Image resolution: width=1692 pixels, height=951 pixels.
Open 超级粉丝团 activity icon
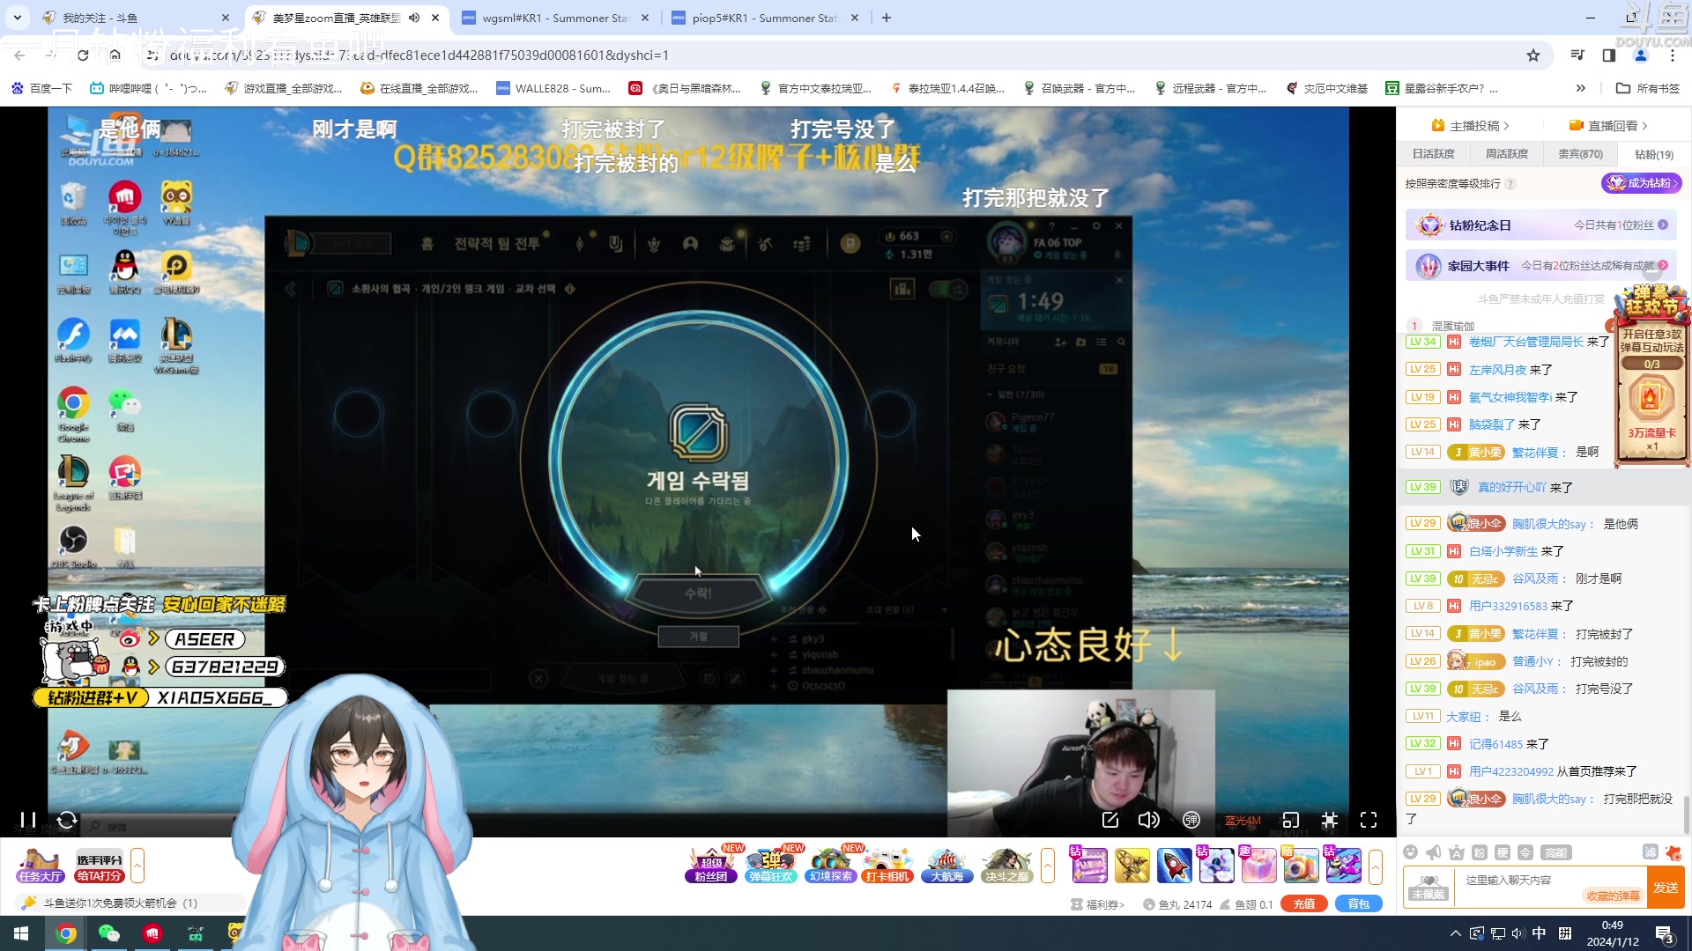[712, 865]
